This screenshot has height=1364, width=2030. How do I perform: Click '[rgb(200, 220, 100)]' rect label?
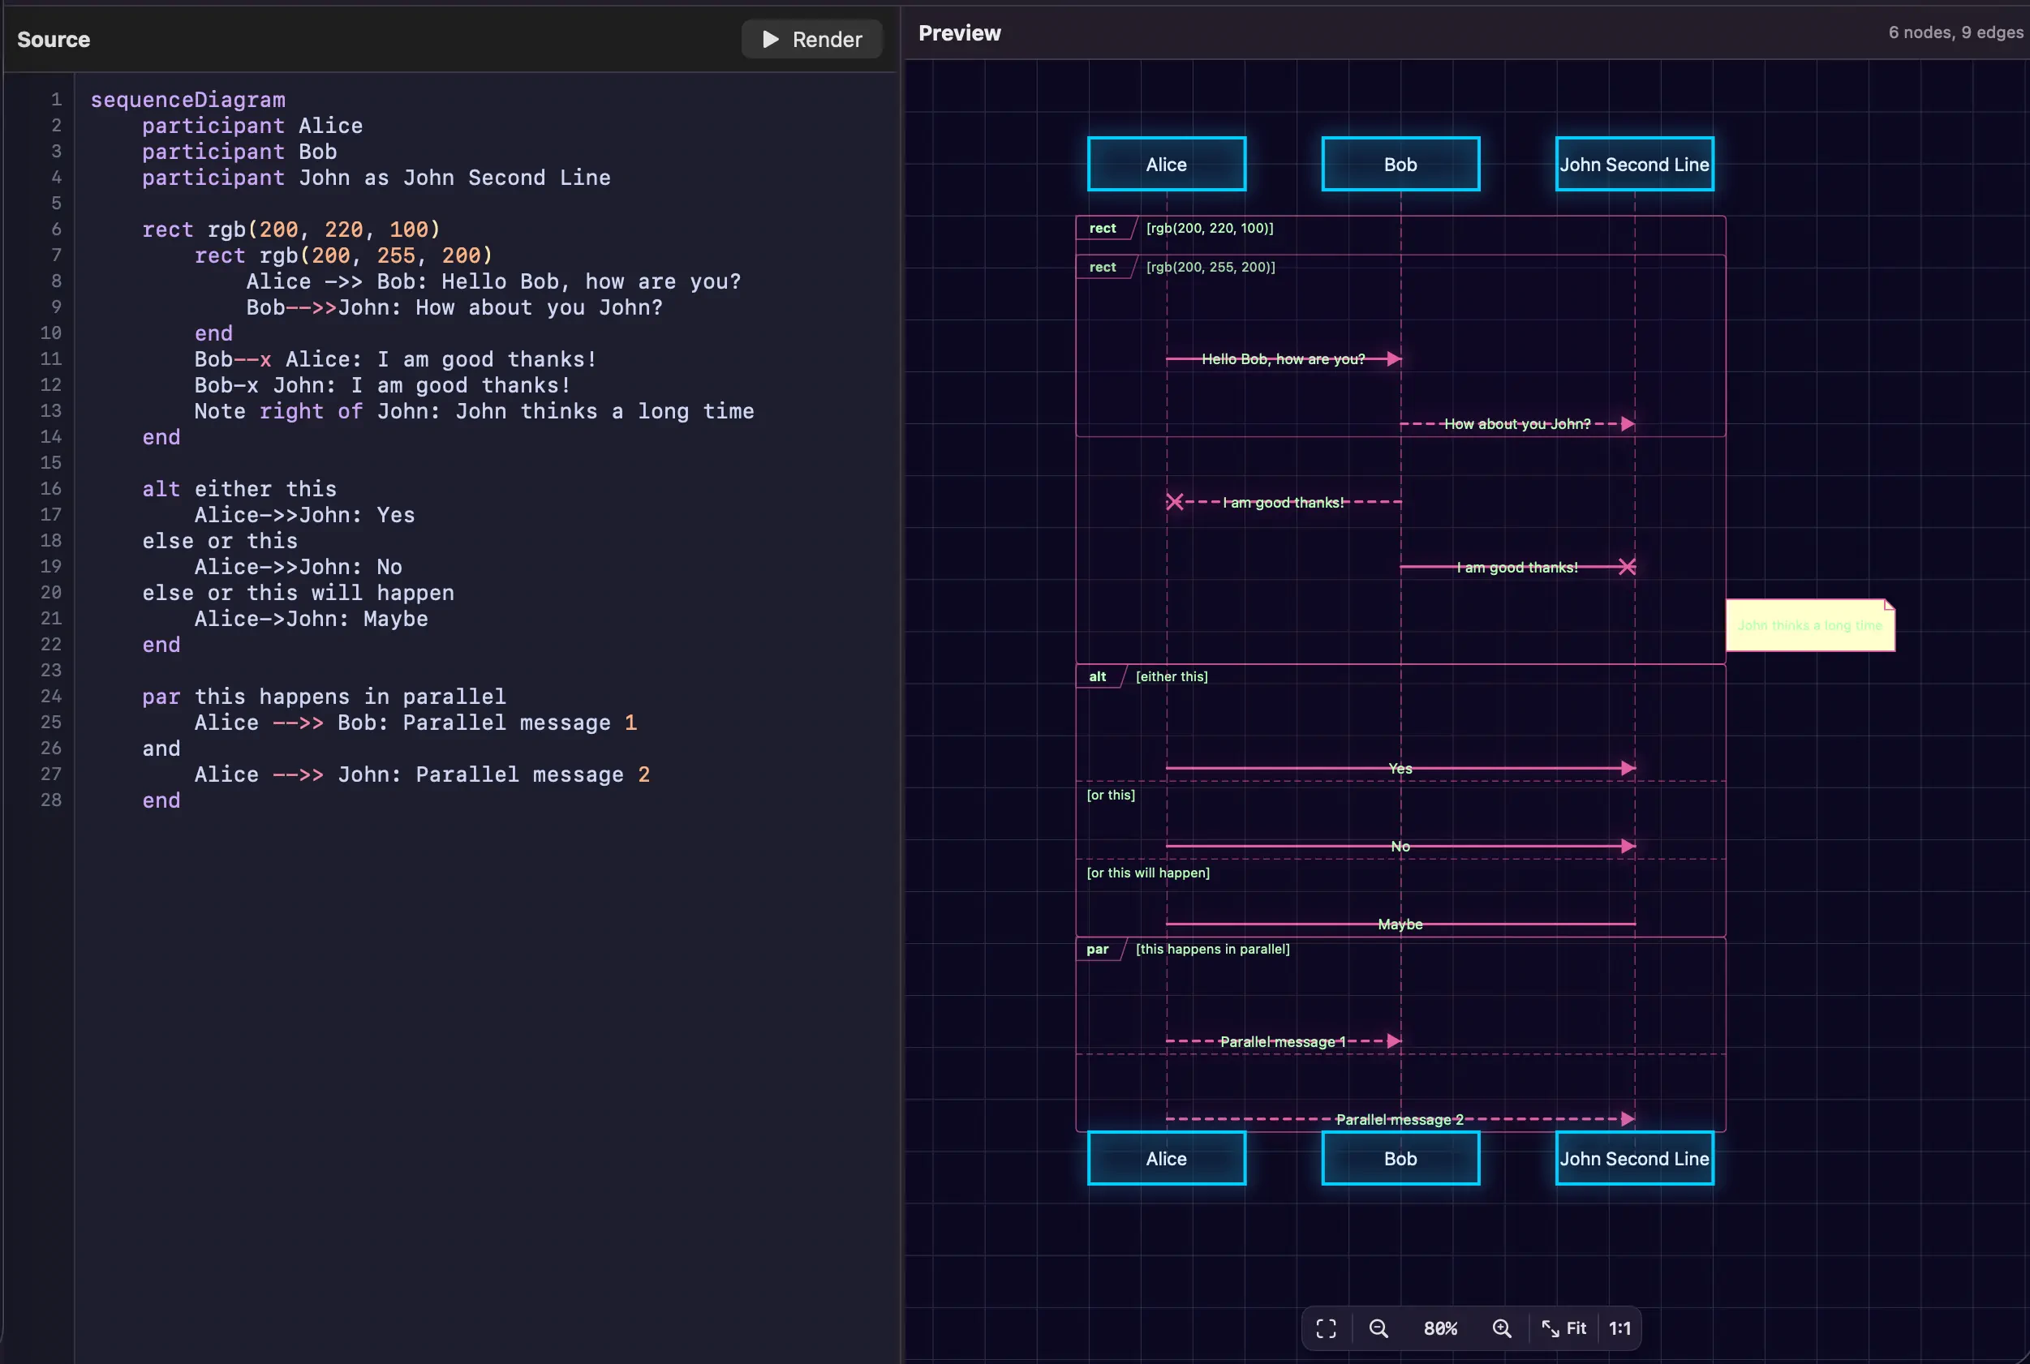[1210, 228]
